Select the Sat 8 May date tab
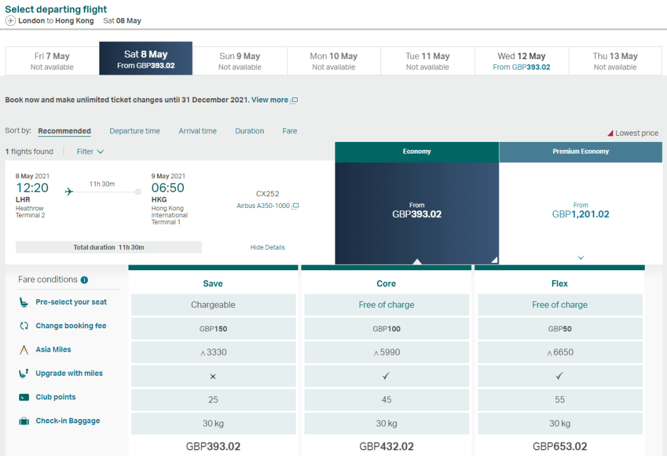 coord(146,59)
